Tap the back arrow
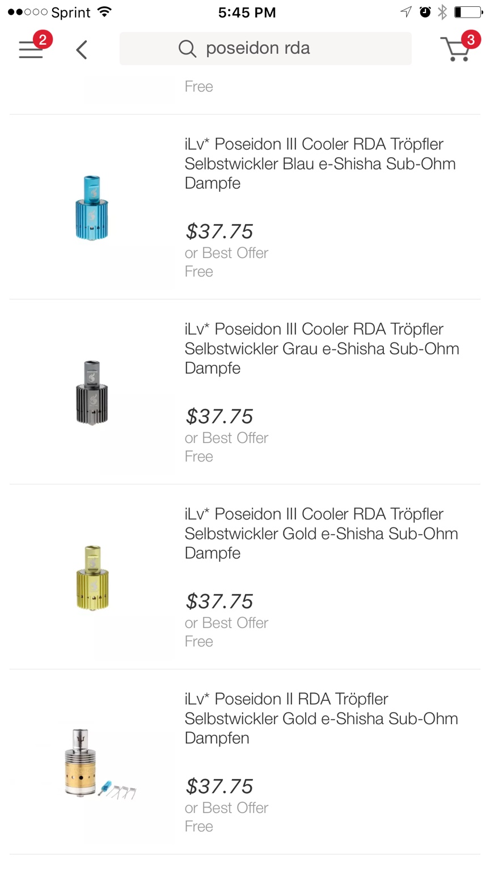Viewport: 490px width, 871px height. (x=82, y=49)
